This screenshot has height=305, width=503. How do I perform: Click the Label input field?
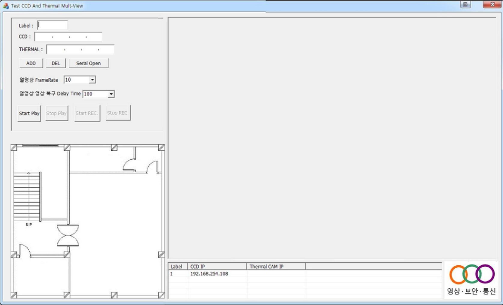[x=52, y=25]
